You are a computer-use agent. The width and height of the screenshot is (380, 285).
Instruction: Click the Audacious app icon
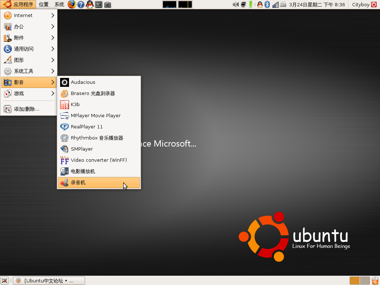click(65, 82)
